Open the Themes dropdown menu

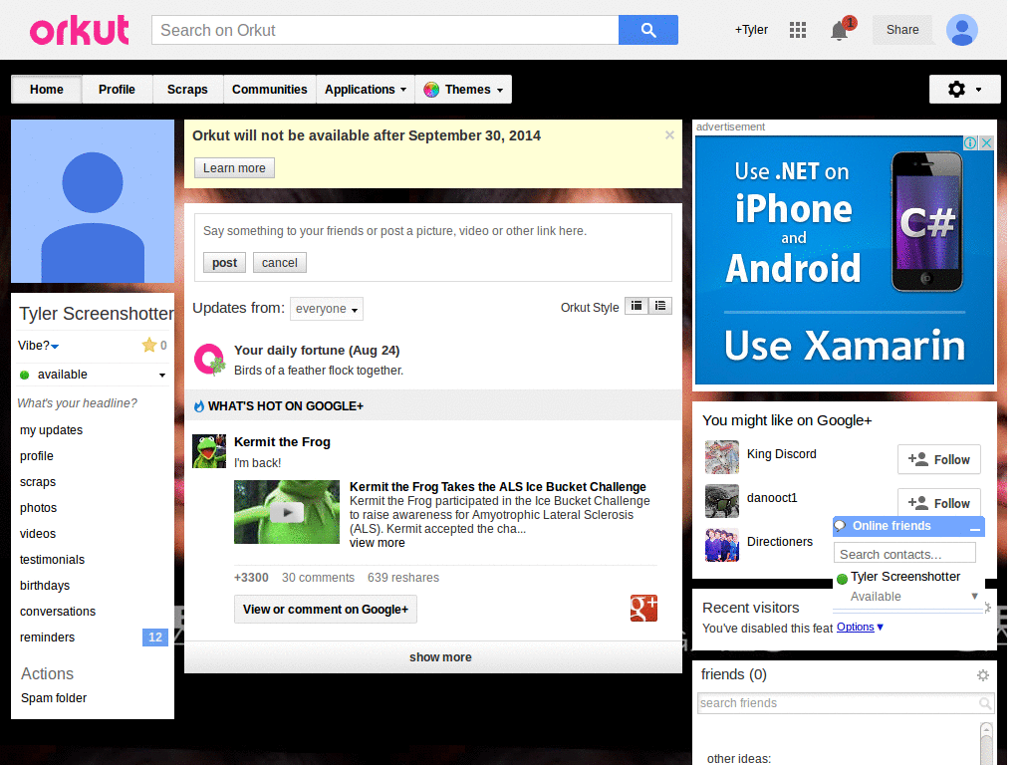[463, 89]
